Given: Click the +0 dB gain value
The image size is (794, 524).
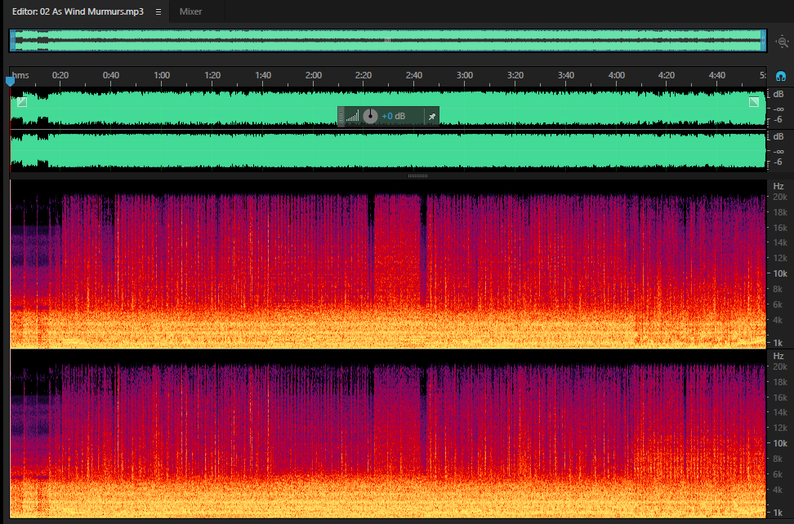Looking at the screenshot, I should pos(394,117).
